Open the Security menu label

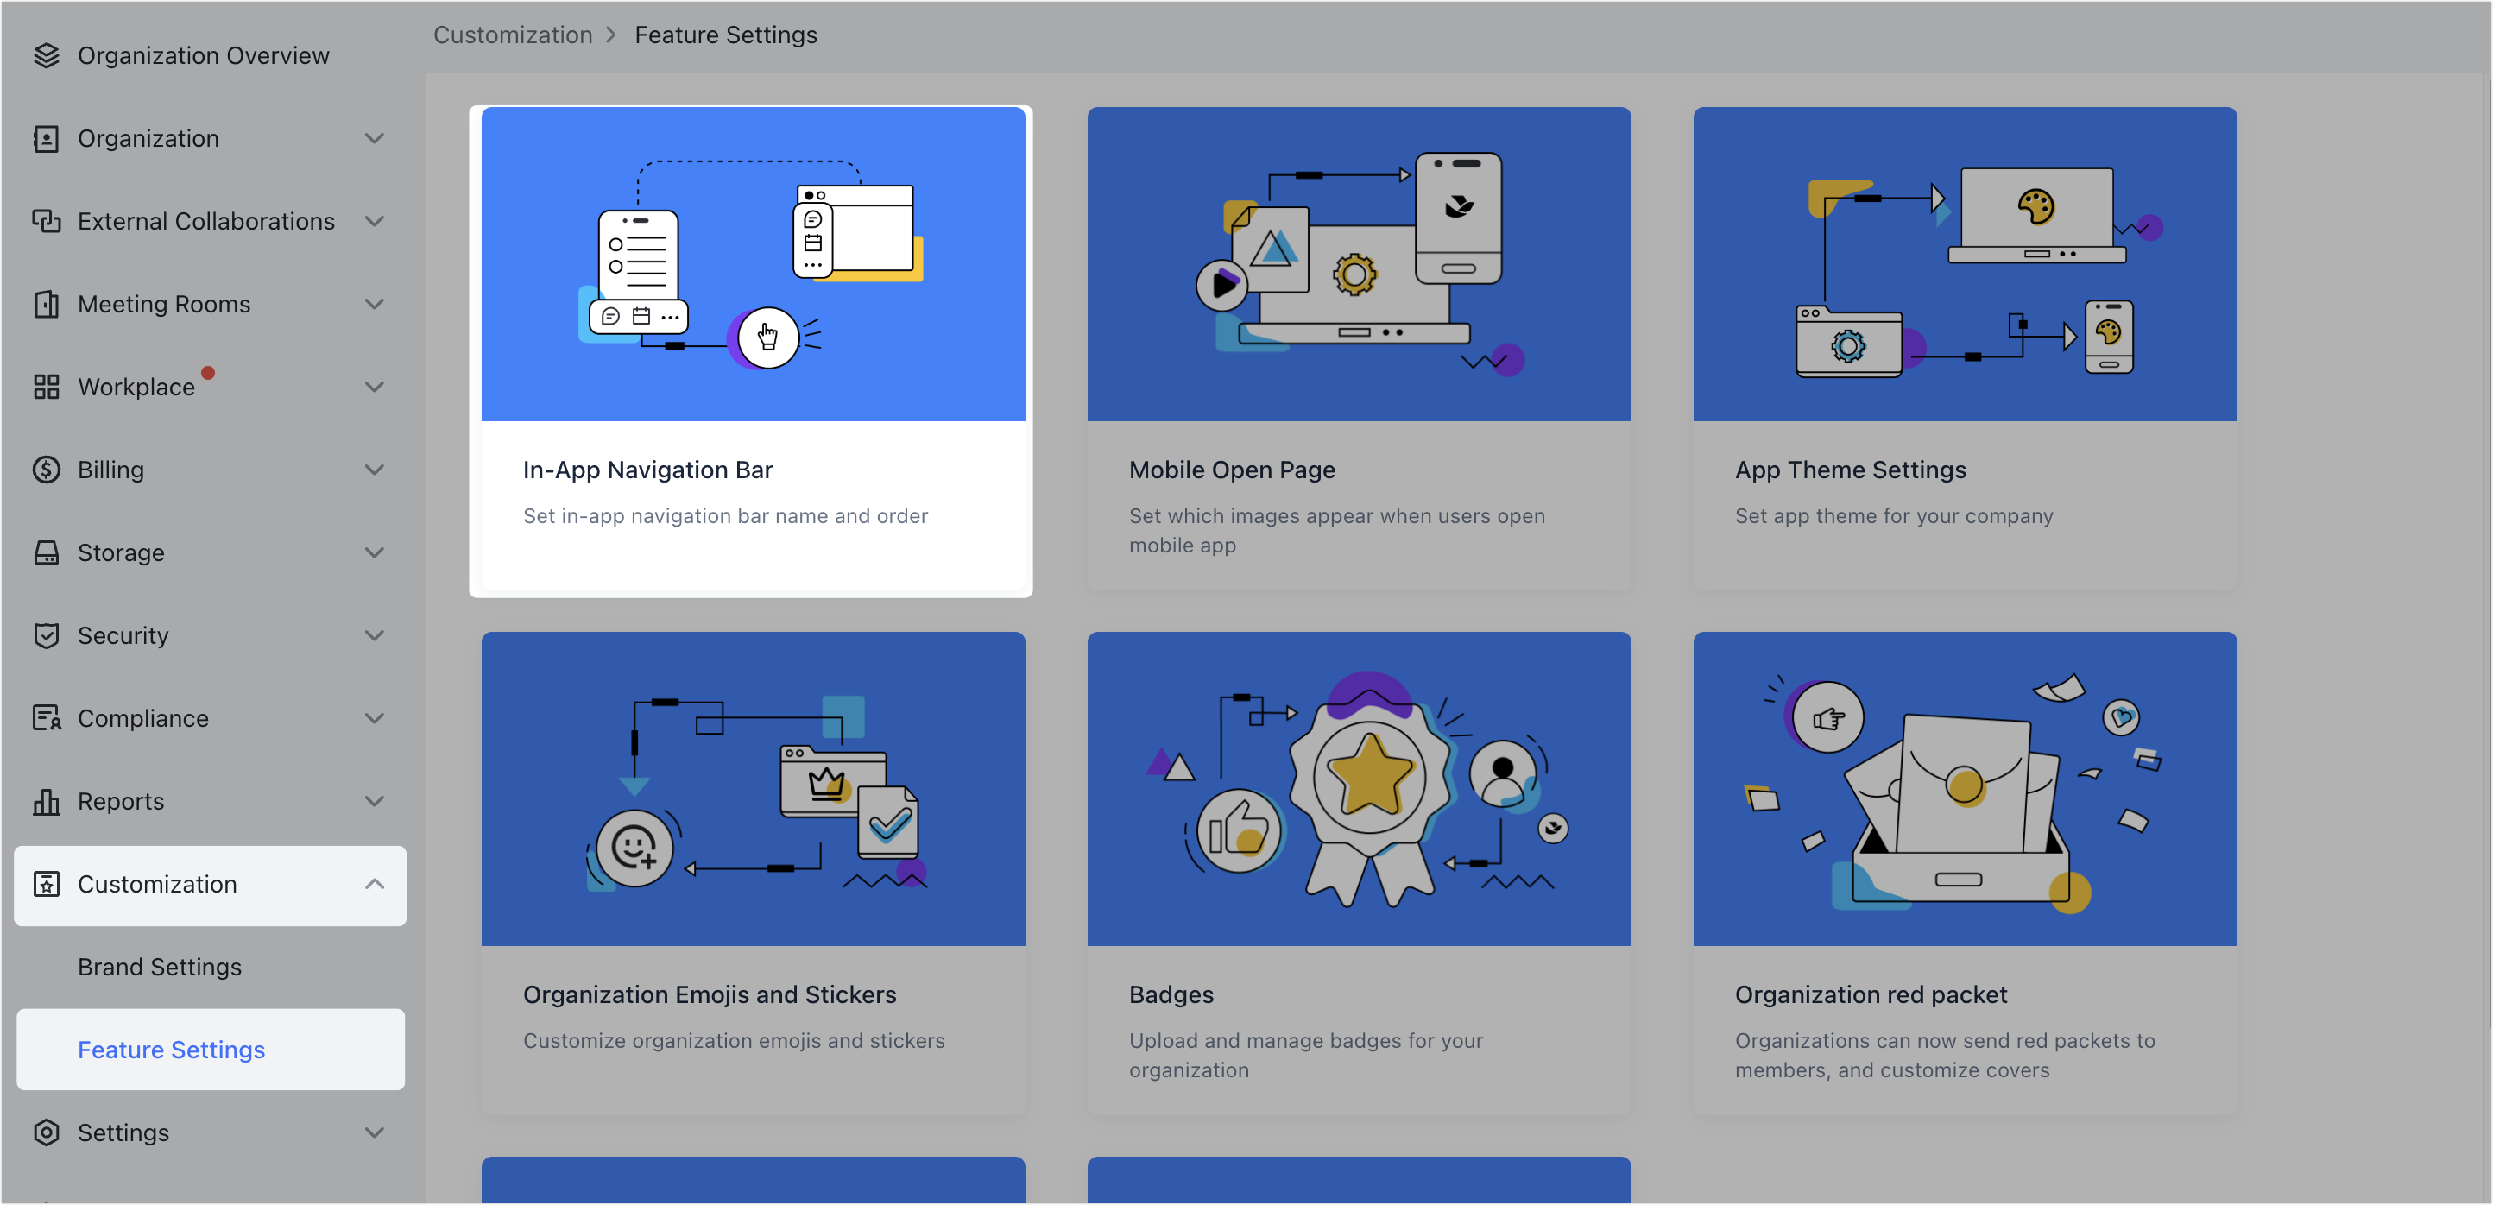coord(123,636)
